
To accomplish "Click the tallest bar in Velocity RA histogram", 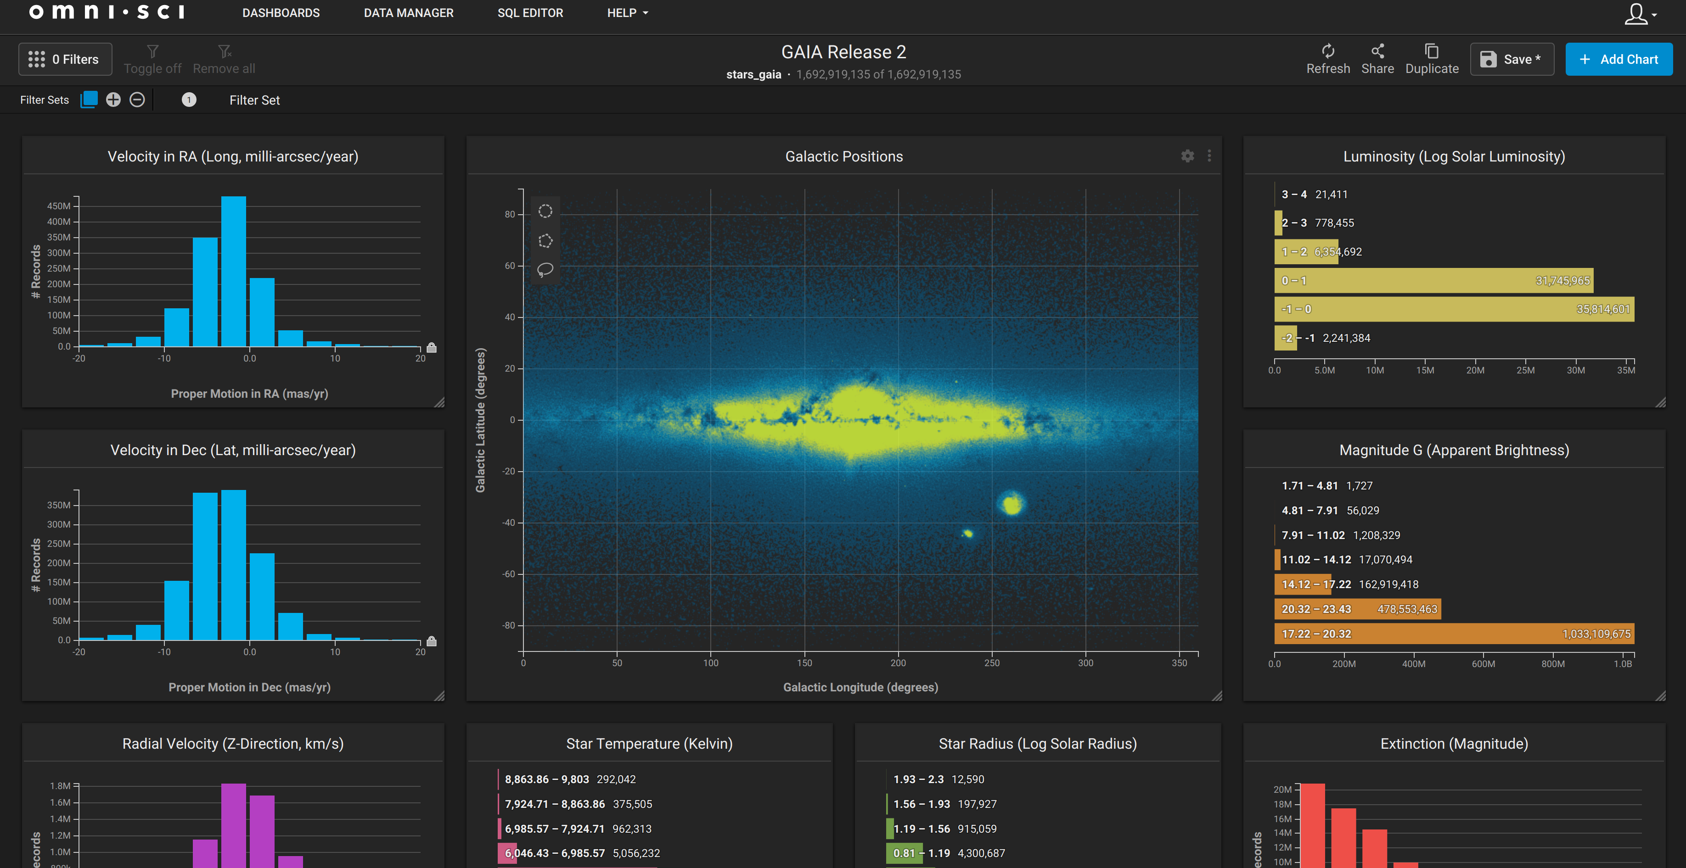I will click(233, 272).
